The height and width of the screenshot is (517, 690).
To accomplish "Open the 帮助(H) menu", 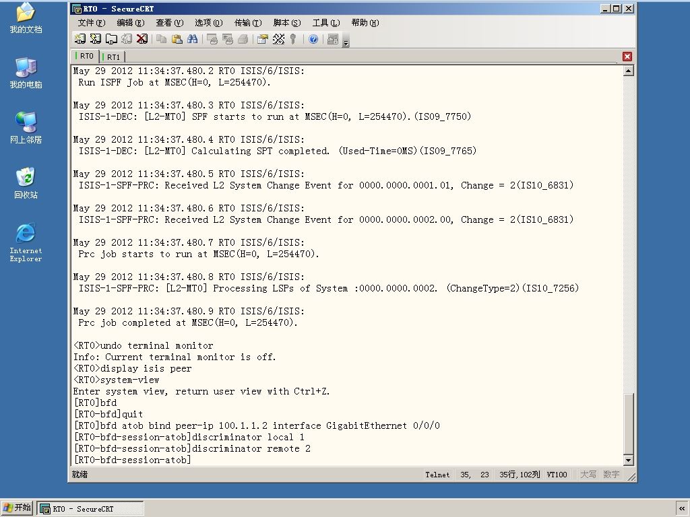I will (x=365, y=22).
